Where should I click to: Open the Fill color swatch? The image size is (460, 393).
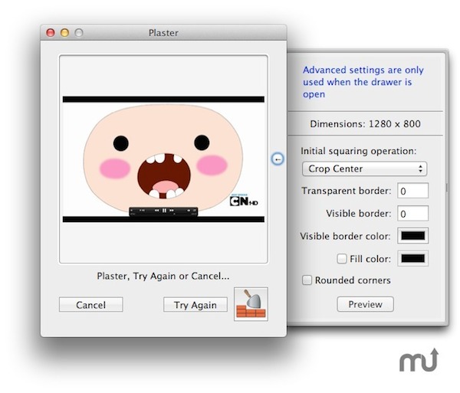point(412,258)
